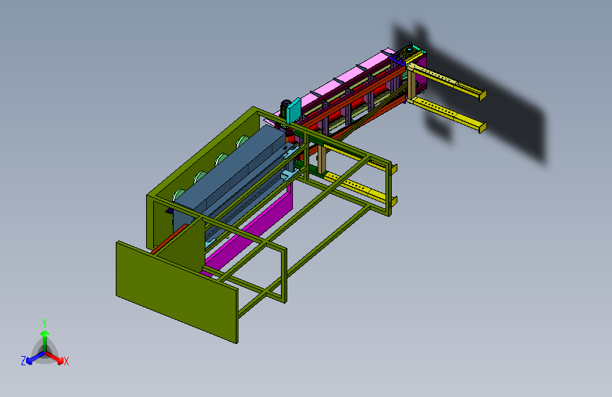Click the green Y axis on orientation triad
The width and height of the screenshot is (612, 397).
click(45, 340)
